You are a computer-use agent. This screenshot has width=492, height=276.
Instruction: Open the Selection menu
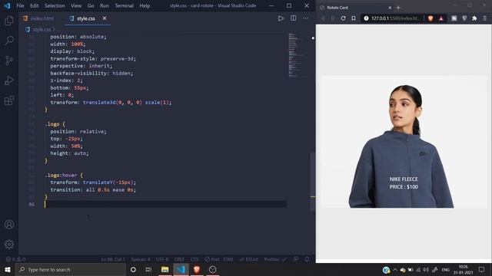coord(55,5)
